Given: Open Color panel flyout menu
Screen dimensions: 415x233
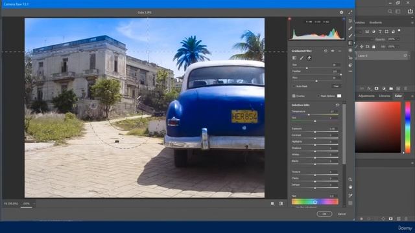Looking at the screenshot, I should click(x=412, y=96).
